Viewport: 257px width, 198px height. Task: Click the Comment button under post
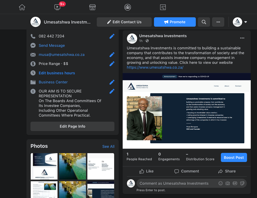[x=186, y=171]
